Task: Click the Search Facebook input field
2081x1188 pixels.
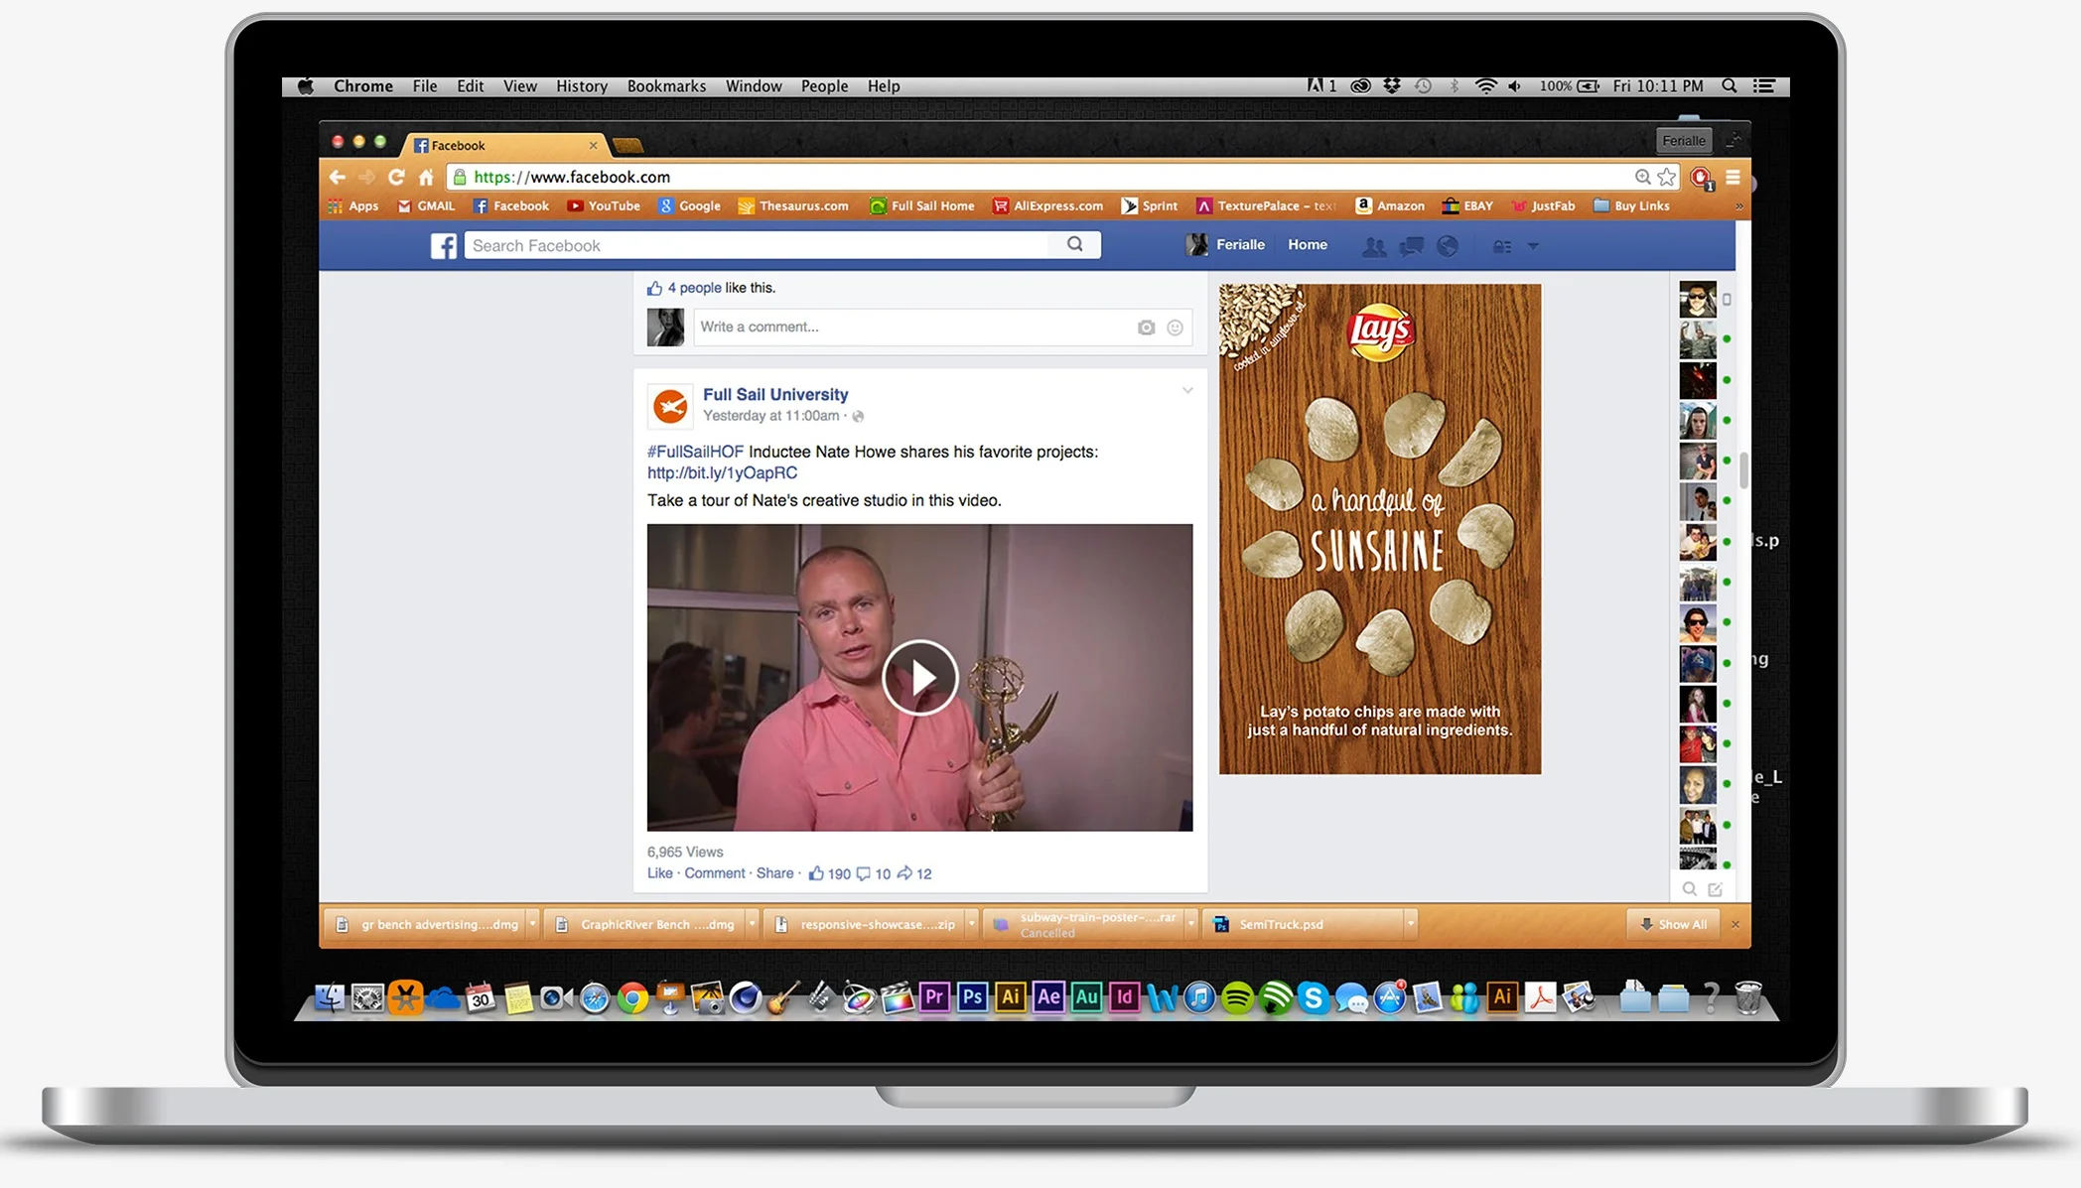Action: click(x=755, y=245)
